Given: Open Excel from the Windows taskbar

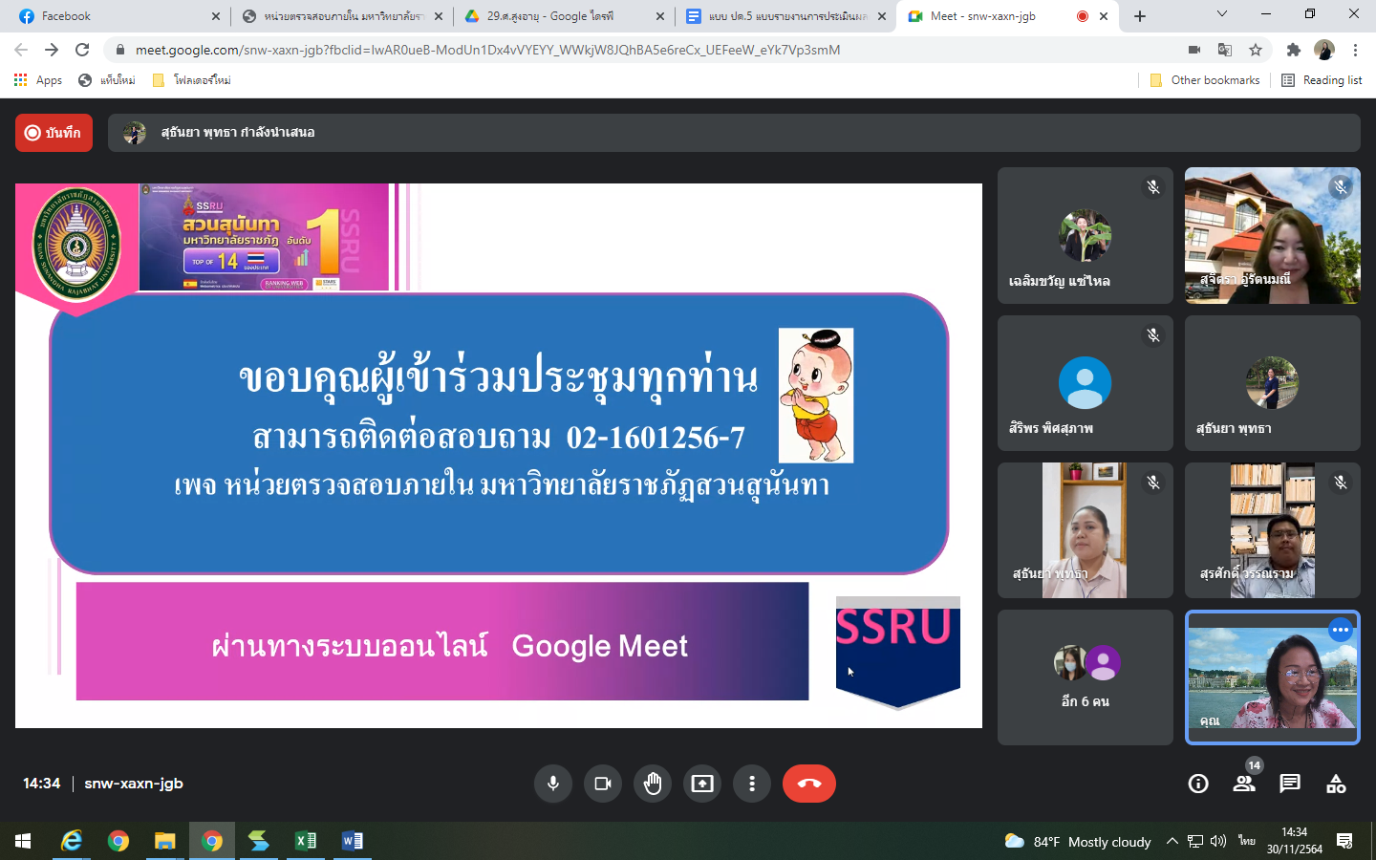Looking at the screenshot, I should pyautogui.click(x=306, y=841).
